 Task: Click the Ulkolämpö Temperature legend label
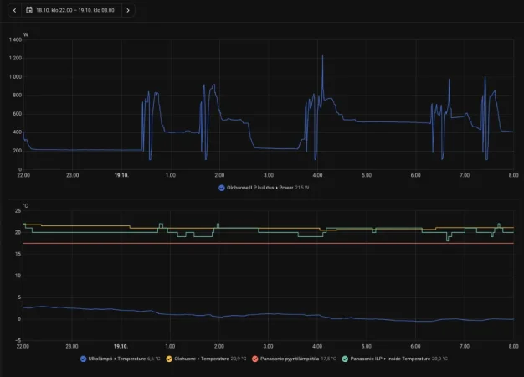(117, 359)
